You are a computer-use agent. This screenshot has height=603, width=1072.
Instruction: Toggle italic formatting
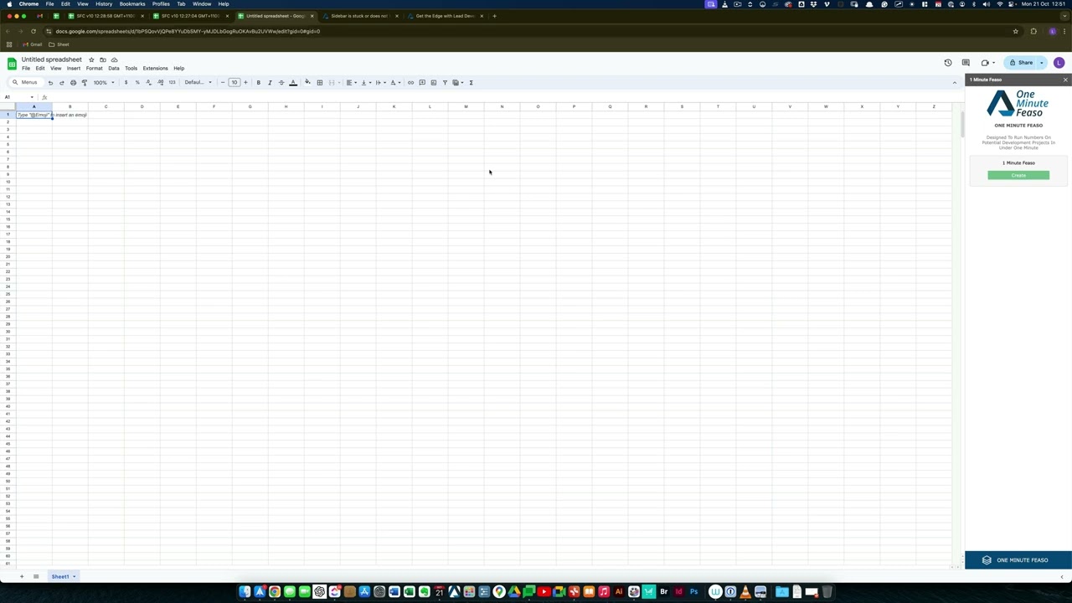point(270,82)
